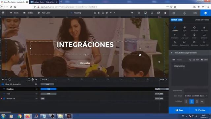Click the undo history icon
This screenshot has height=119, width=211.
(x=139, y=13)
